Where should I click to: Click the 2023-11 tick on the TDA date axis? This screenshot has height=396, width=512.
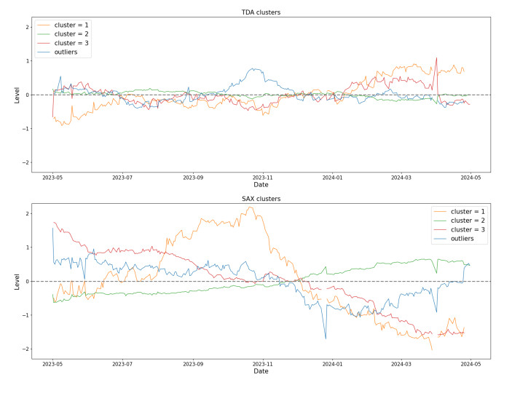point(262,176)
